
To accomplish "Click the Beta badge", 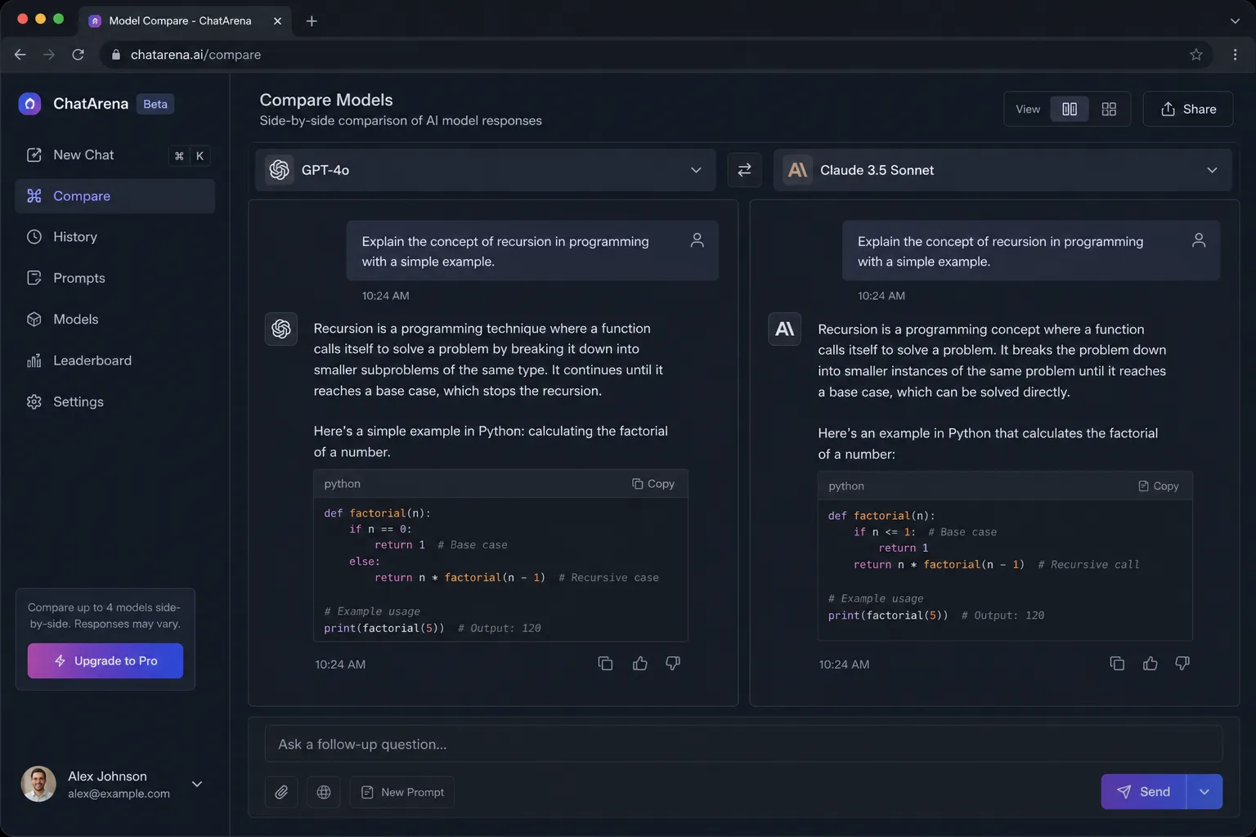I will [x=155, y=104].
